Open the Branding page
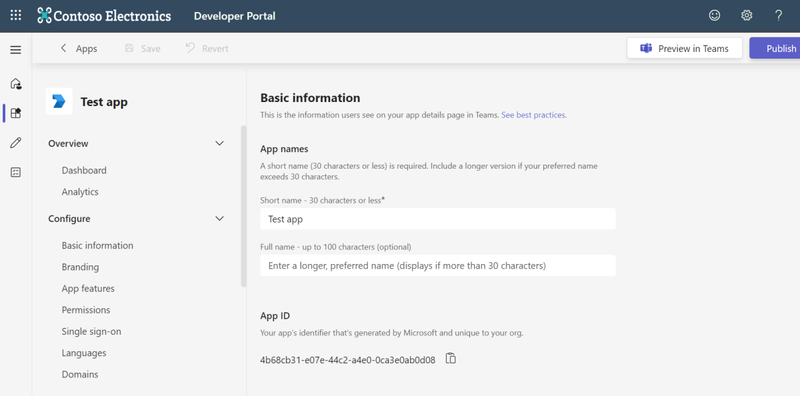The width and height of the screenshot is (800, 396). coord(80,267)
